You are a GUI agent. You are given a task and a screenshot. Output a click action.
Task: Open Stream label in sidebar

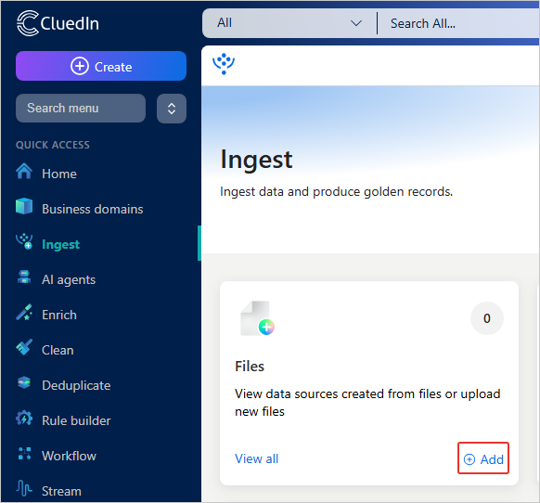pos(61,491)
